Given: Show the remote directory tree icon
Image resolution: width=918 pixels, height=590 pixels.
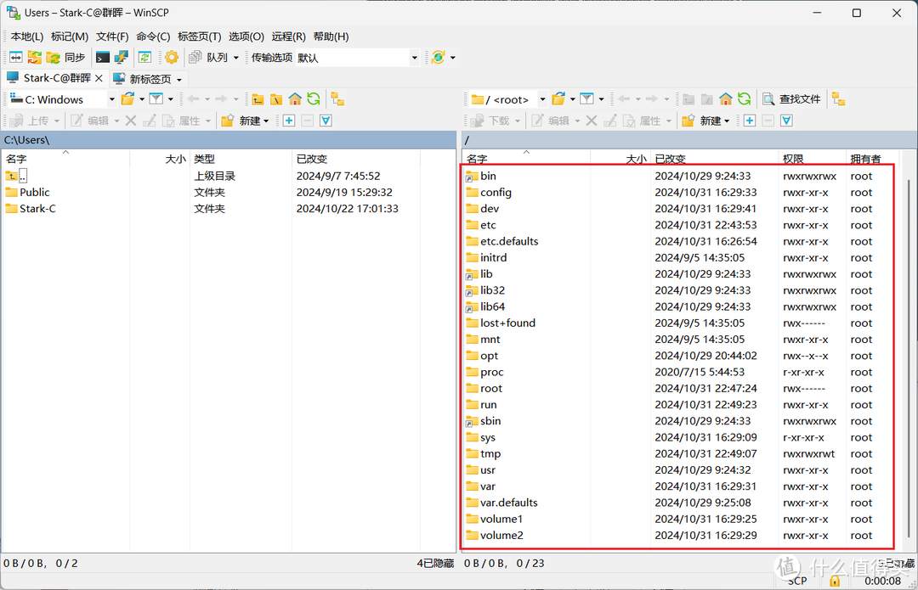Looking at the screenshot, I should 838,99.
